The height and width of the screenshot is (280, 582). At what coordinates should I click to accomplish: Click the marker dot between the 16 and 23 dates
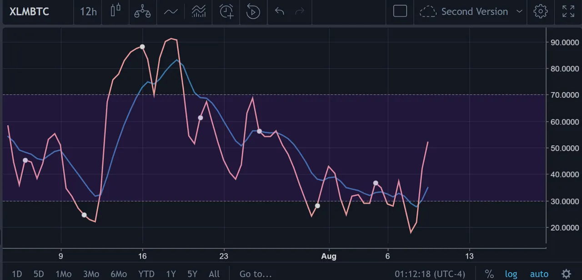pos(201,118)
